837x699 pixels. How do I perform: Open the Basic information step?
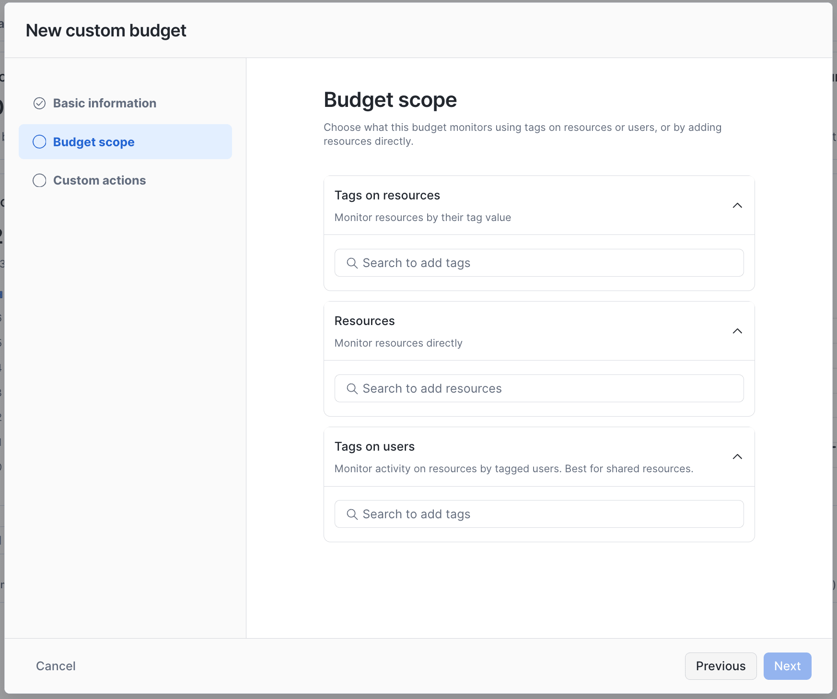point(125,103)
